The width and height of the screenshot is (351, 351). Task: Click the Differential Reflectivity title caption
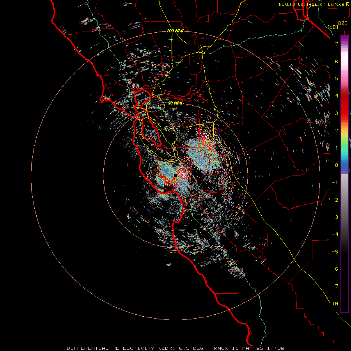click(175, 348)
